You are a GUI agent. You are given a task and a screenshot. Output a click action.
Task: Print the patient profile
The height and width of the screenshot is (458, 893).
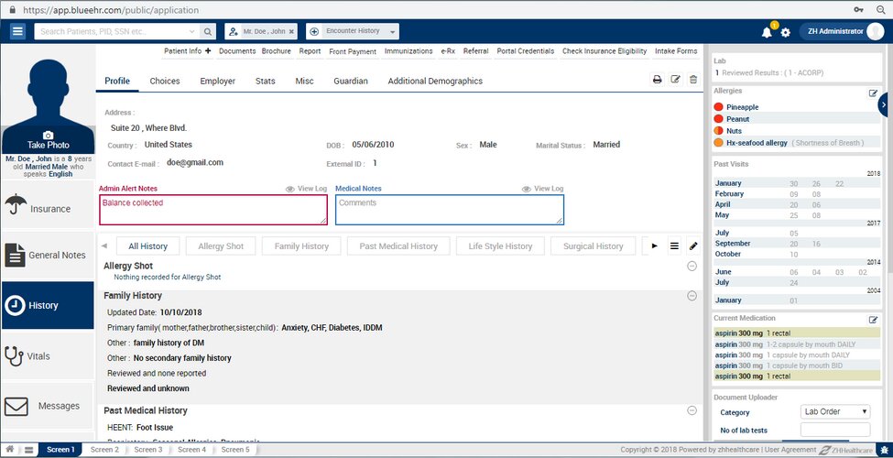pos(657,81)
